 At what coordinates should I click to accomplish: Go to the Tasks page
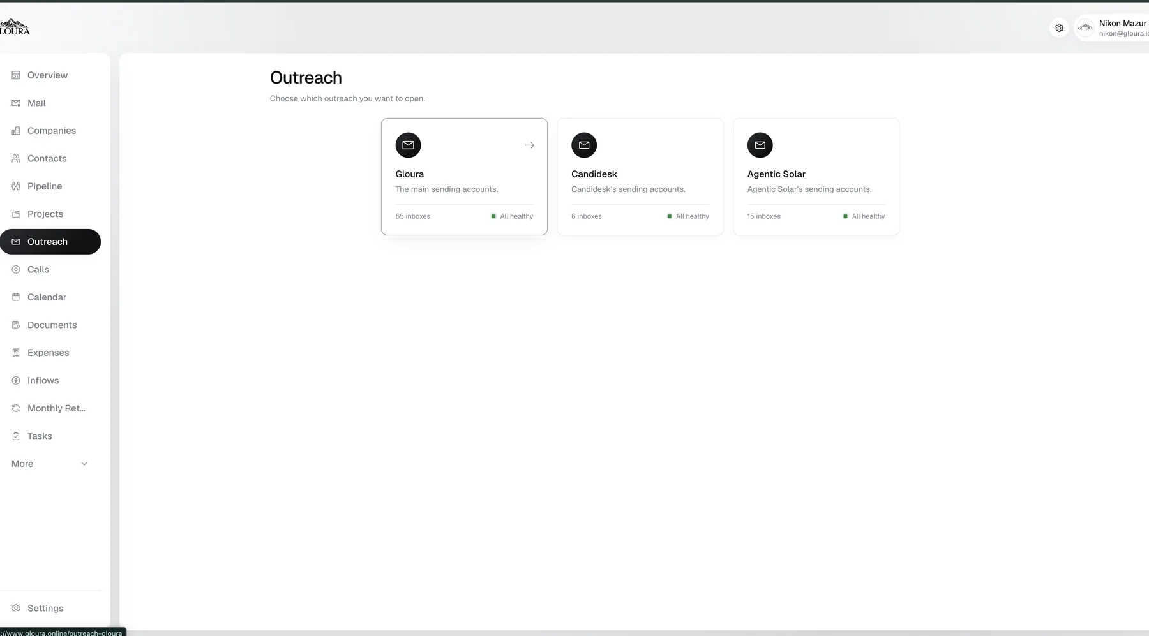click(x=50, y=436)
